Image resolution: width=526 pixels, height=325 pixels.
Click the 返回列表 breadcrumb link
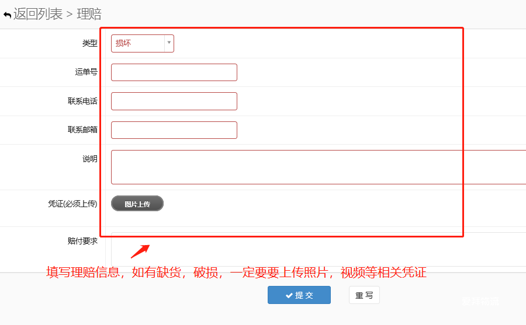[38, 14]
